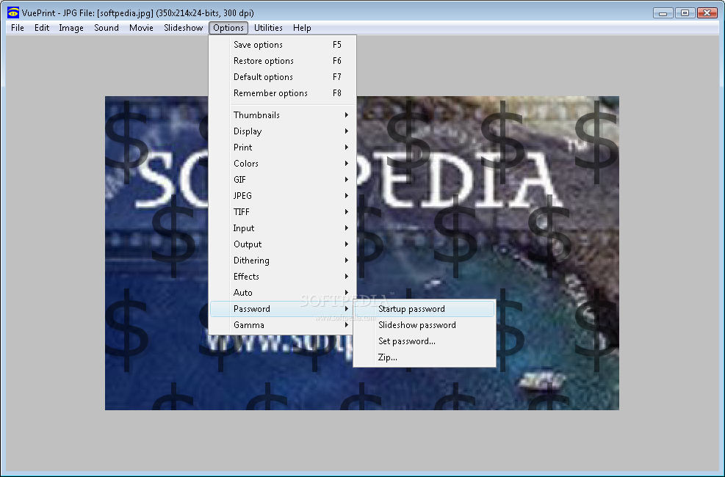Image resolution: width=725 pixels, height=477 pixels.
Task: Expand the Auto submenu
Action: [283, 293]
